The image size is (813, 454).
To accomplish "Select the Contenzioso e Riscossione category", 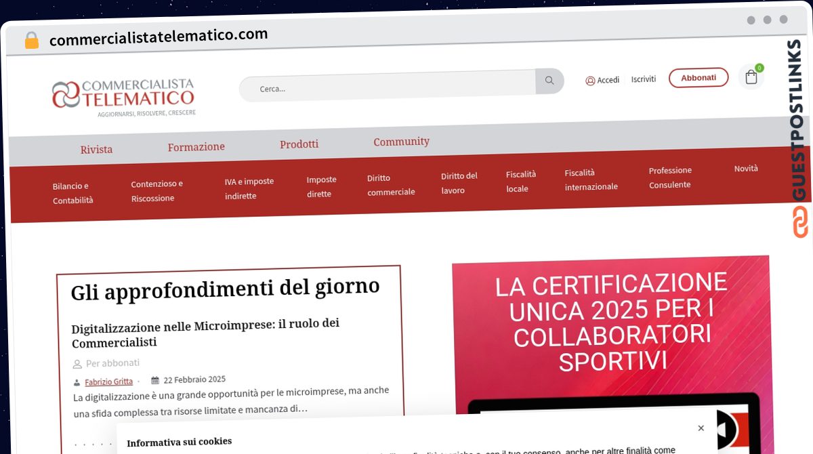I will (x=157, y=190).
